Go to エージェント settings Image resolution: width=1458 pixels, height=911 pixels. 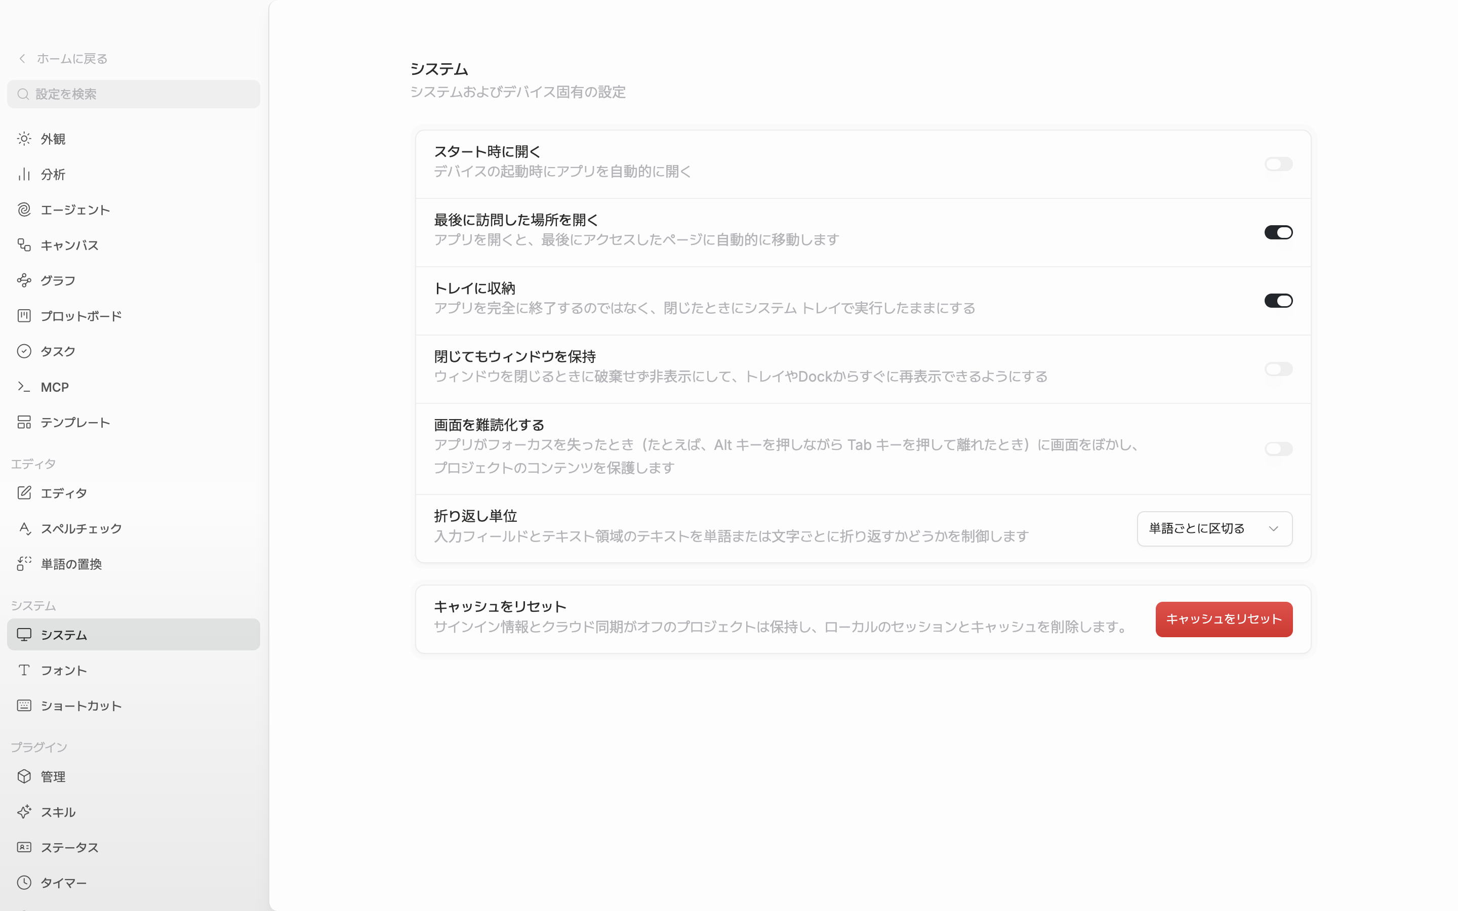click(134, 210)
